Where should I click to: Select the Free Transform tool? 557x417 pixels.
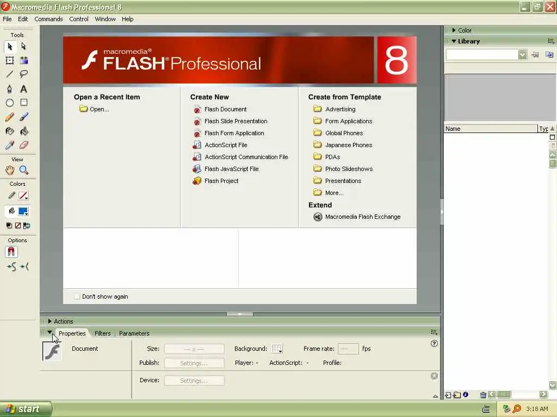coord(10,60)
